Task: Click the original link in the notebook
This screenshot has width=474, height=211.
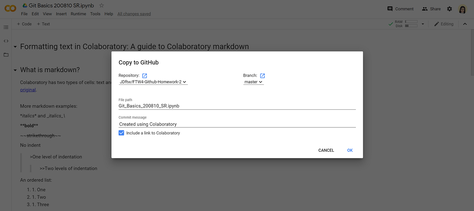Action: point(28,90)
